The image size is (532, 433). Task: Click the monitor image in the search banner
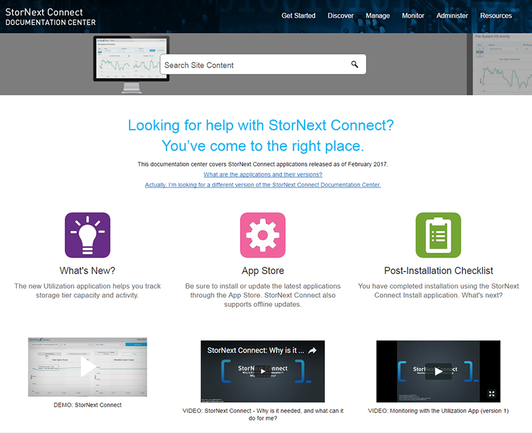coord(131,64)
